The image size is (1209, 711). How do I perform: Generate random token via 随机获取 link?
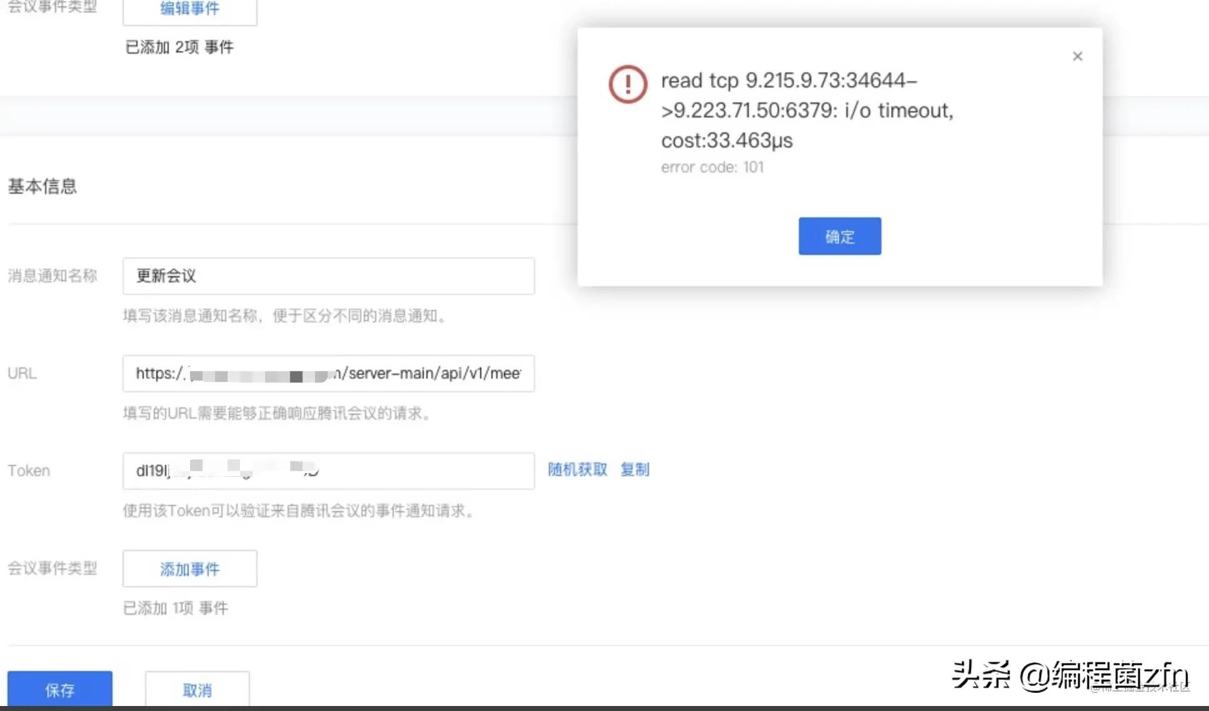577,469
